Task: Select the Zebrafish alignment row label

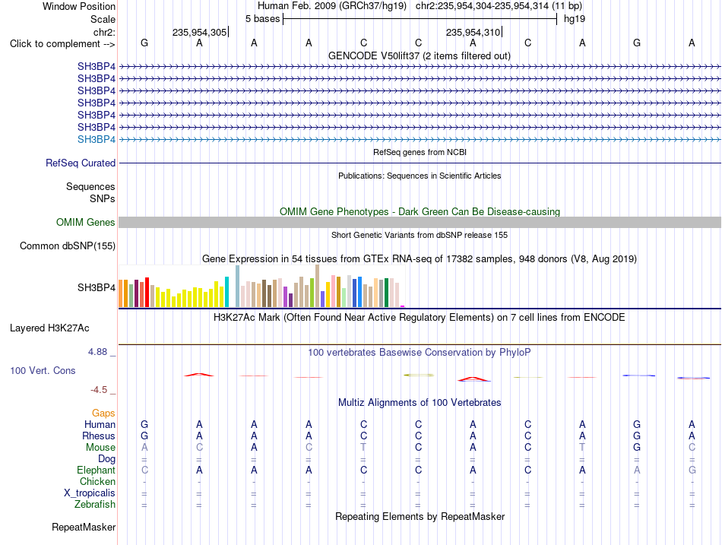Action: (x=95, y=505)
